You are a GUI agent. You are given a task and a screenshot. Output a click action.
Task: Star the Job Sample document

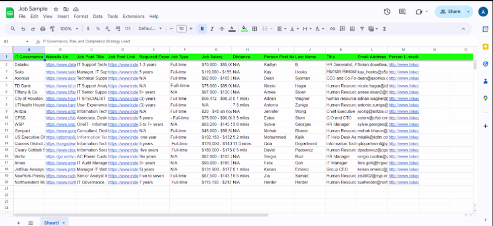[56, 9]
